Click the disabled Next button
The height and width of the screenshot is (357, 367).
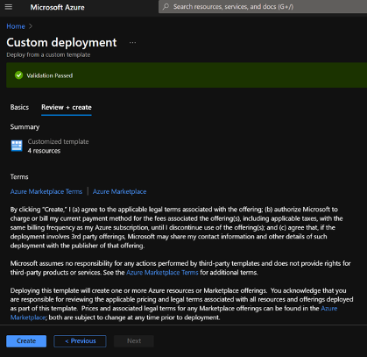pos(134,341)
